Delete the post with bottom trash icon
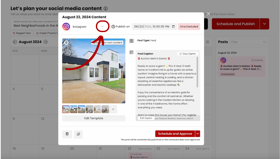Image resolution: width=280 pixels, height=159 pixels. pos(67,134)
